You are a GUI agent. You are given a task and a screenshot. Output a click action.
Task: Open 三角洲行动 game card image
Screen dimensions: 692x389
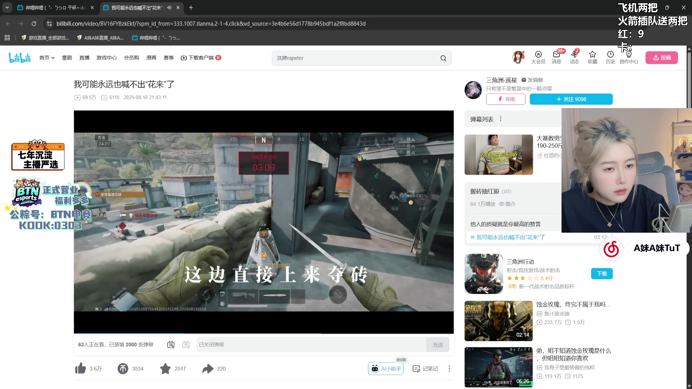[484, 274]
